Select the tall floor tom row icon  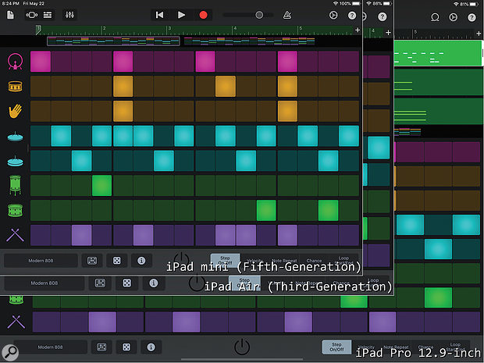pyautogui.click(x=15, y=185)
